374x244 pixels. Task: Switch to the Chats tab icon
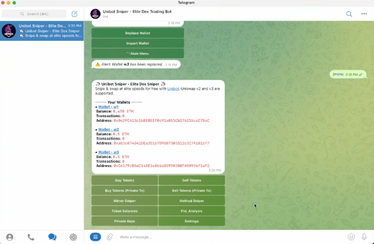[x=52, y=237]
